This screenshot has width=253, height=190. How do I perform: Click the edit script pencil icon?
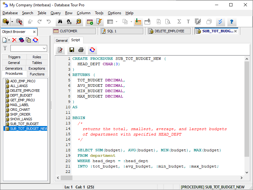click(60, 50)
